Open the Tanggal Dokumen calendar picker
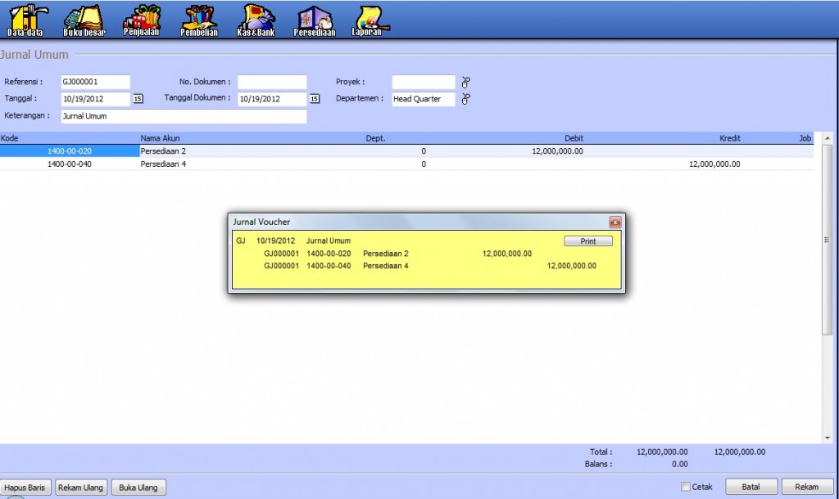The image size is (839, 499). pyautogui.click(x=315, y=99)
